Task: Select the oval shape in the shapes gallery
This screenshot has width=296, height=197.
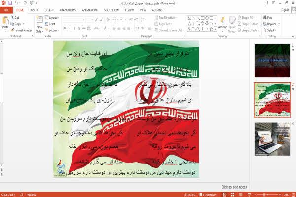Action: point(207,18)
